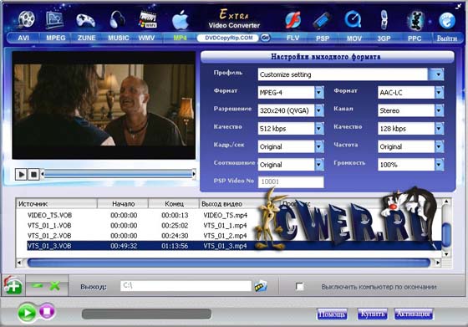
Task: Click the video preview seek slider
Action: click(x=119, y=174)
